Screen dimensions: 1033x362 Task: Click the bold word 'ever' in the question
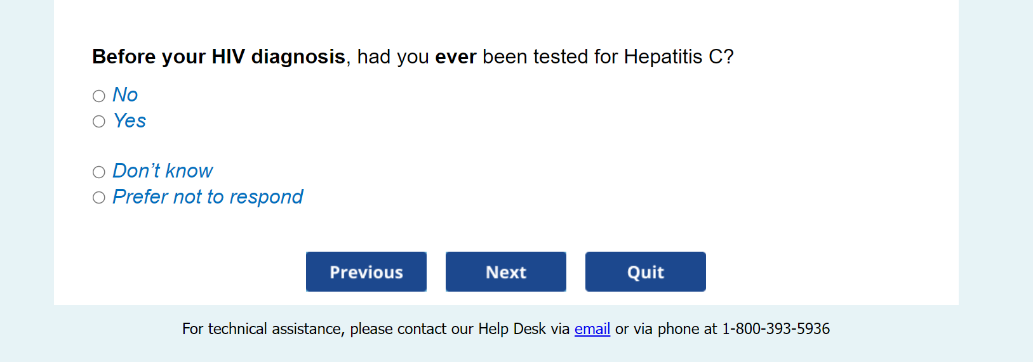click(x=455, y=57)
